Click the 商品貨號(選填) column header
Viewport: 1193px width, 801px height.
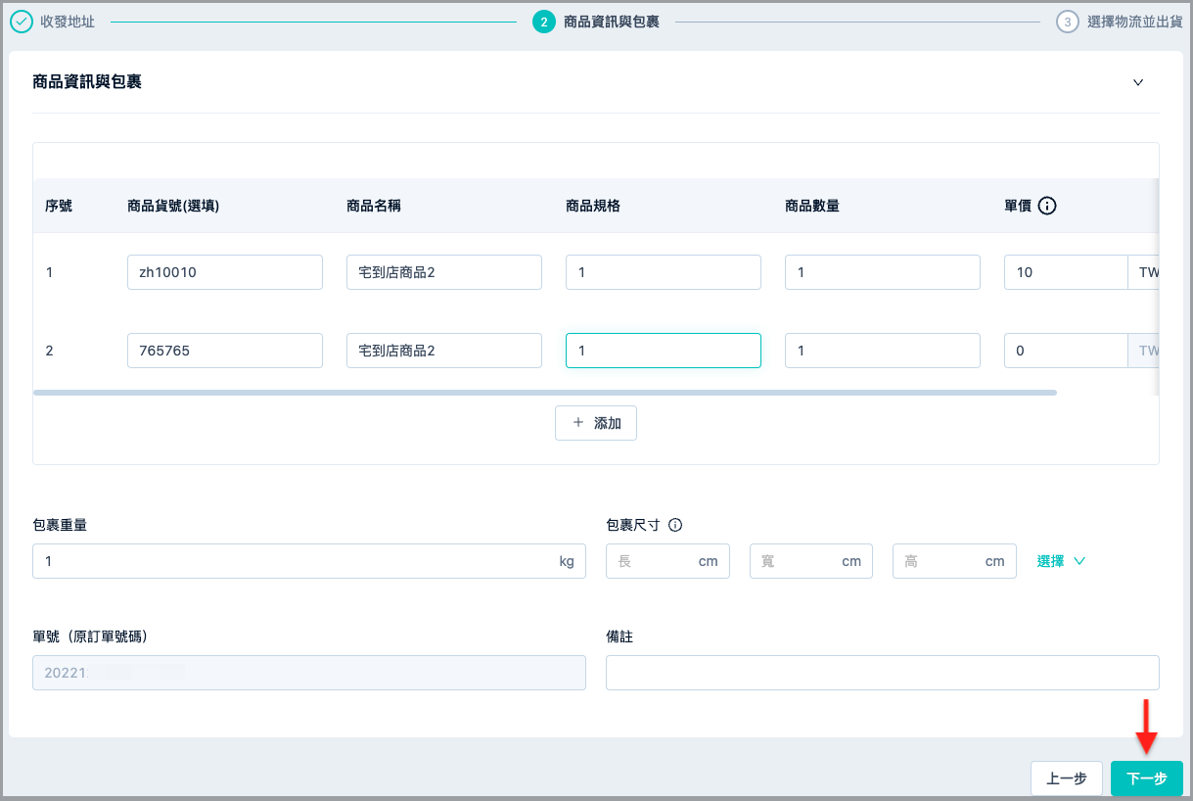[x=173, y=206]
